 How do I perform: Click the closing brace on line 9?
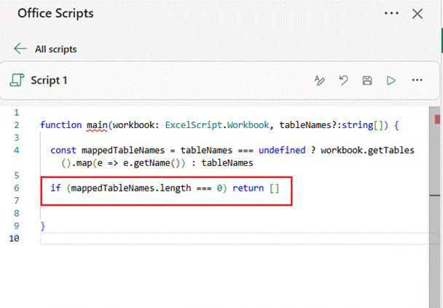click(x=43, y=226)
